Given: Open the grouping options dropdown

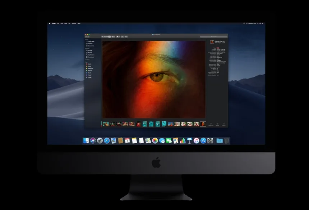Looking at the screenshot, I should click(x=113, y=36).
